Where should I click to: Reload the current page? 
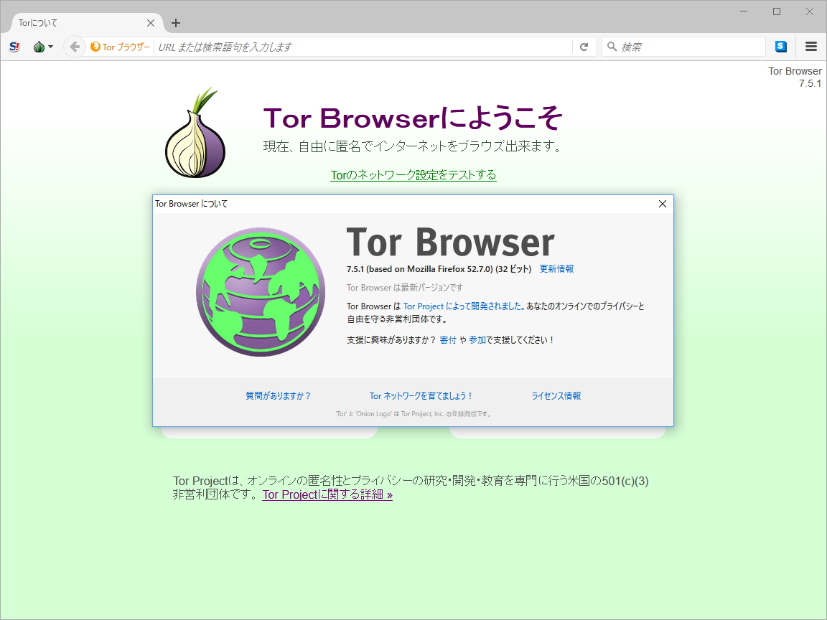pos(584,46)
